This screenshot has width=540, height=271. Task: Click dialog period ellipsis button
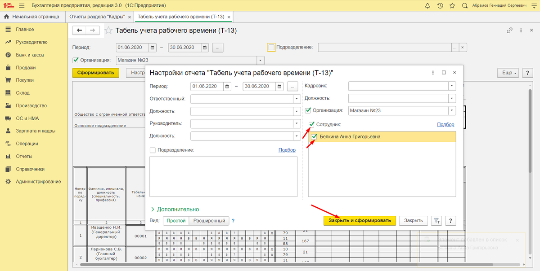293,86
